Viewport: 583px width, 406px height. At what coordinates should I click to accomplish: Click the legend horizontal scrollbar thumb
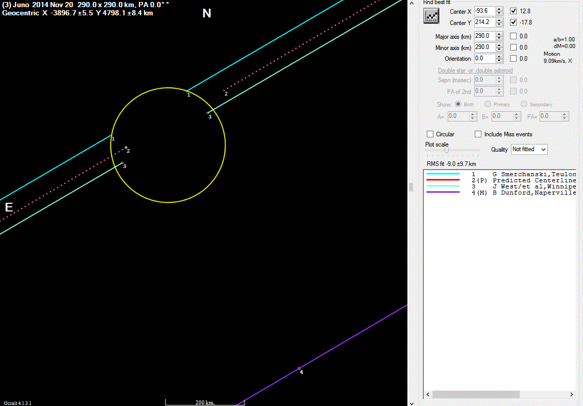476,394
